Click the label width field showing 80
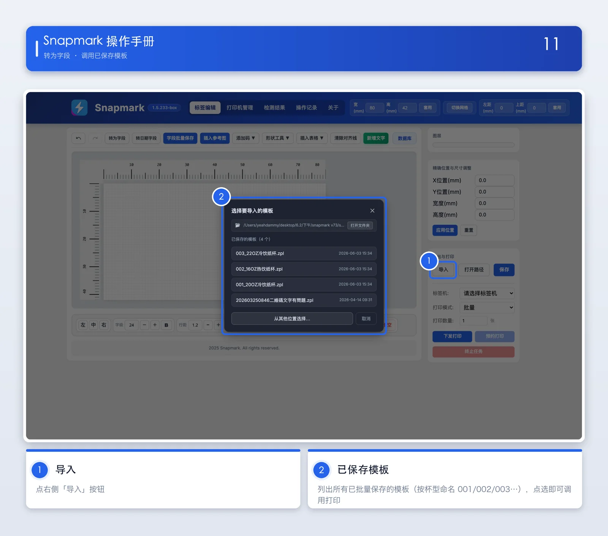Viewport: 608px width, 536px height. [x=375, y=108]
